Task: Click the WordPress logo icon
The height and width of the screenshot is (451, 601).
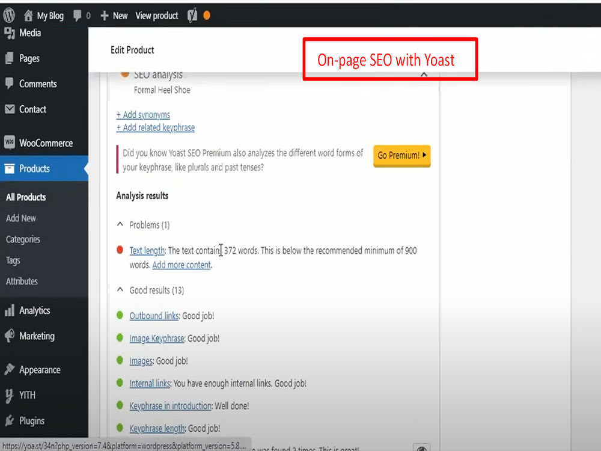Action: click(x=9, y=16)
